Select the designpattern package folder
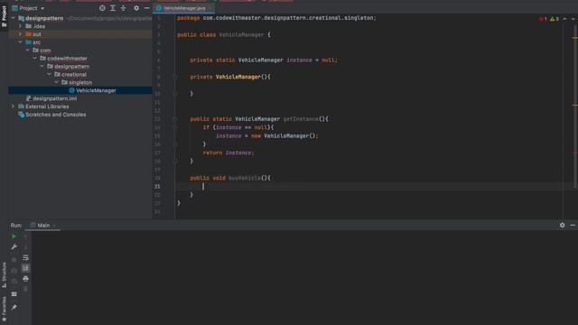578x325 pixels. 69,66
